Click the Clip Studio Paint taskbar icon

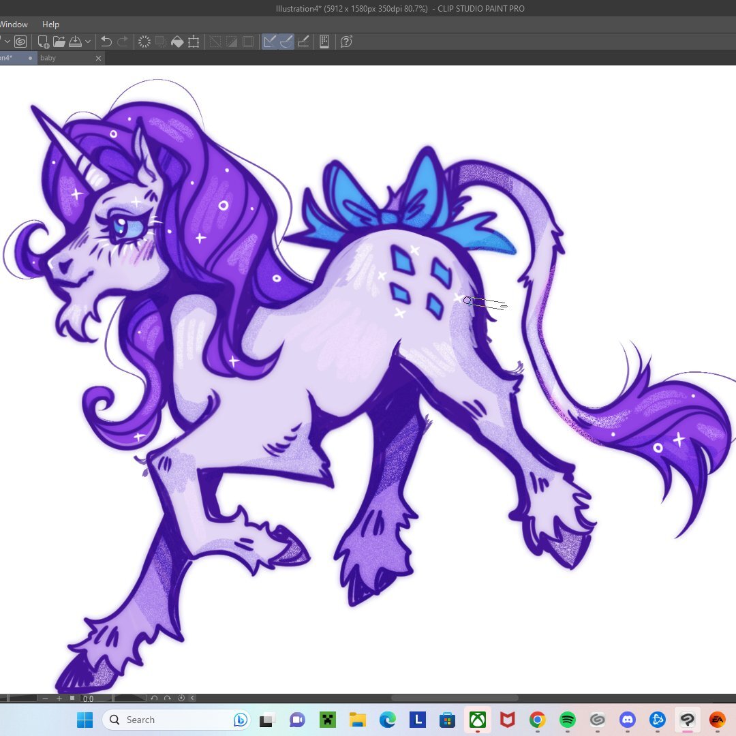pyautogui.click(x=688, y=720)
